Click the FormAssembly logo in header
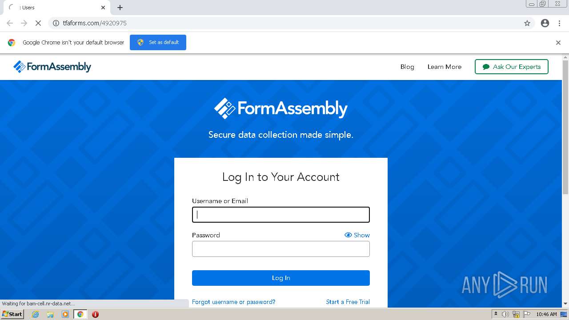This screenshot has width=569, height=320. (x=52, y=67)
